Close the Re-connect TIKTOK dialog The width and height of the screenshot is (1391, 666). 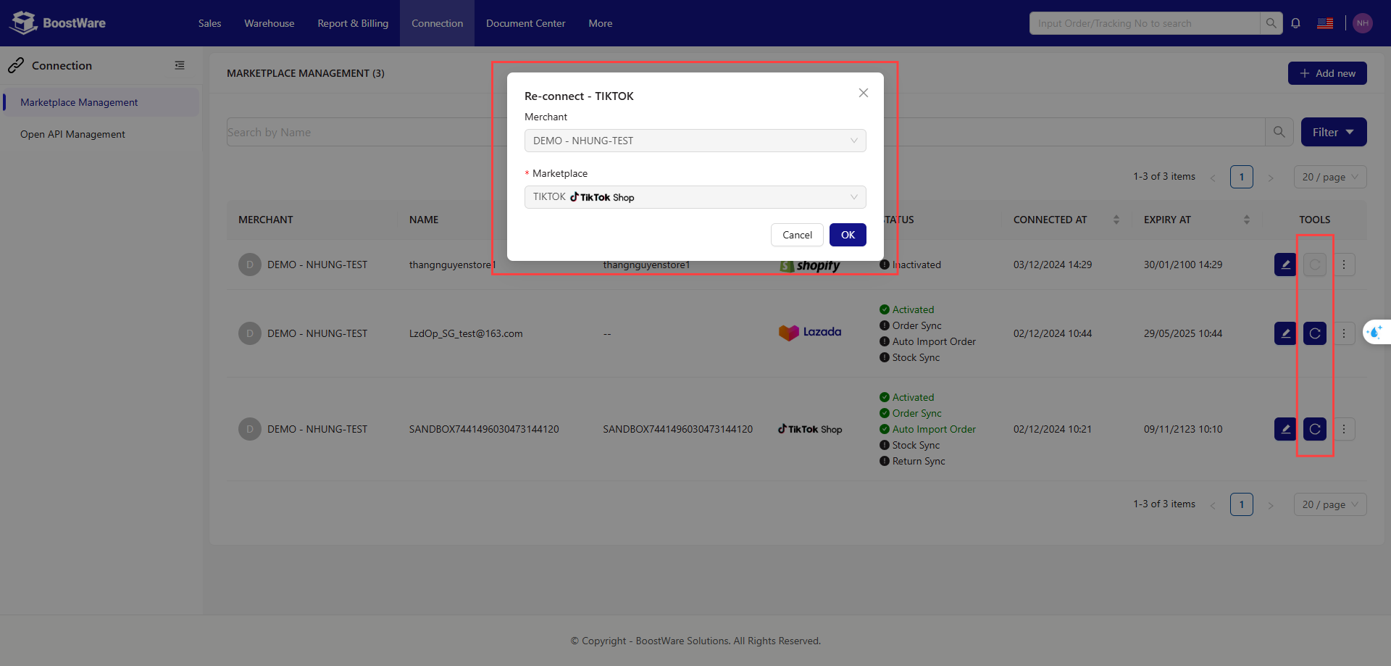pos(864,93)
